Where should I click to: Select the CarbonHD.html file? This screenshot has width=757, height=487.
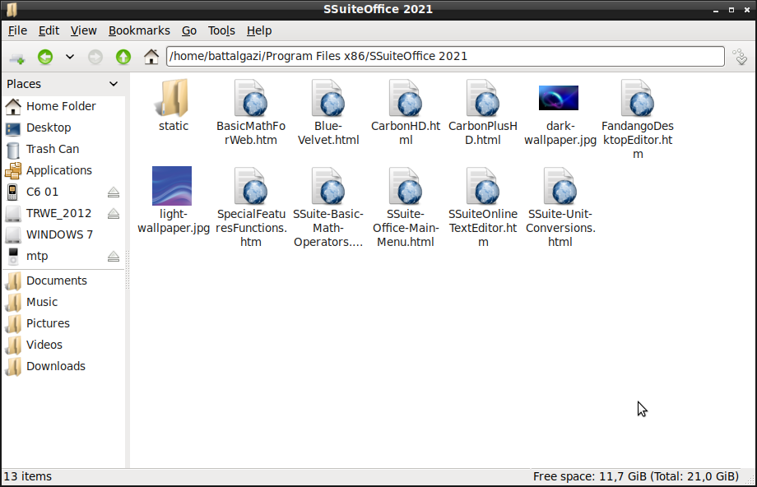[406, 113]
